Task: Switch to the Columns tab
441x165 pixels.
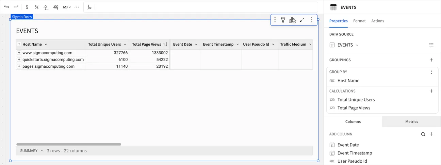Action: [353, 121]
